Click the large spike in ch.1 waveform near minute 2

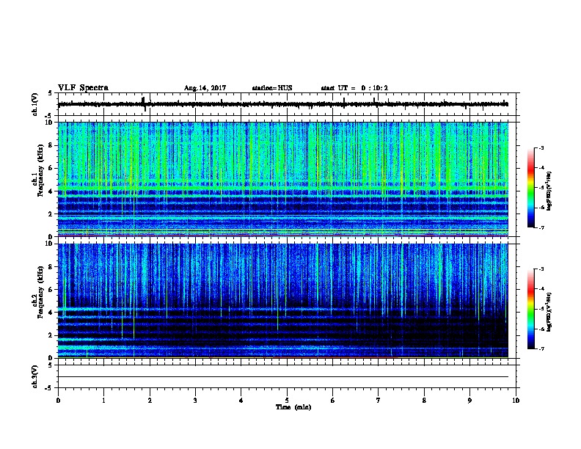click(144, 104)
